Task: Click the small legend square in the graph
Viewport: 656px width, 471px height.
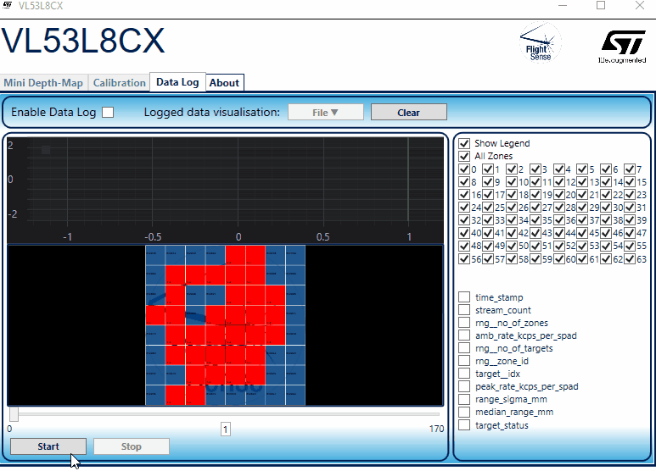Action: [x=46, y=149]
